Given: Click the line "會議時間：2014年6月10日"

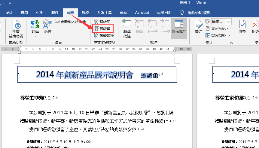Looking at the screenshot, I should [58, 142].
